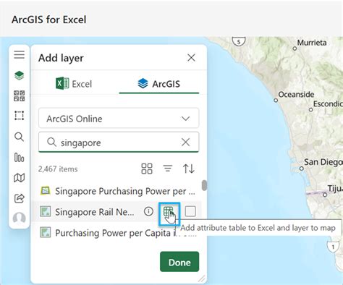The width and height of the screenshot is (343, 285).
Task: Open the user profile avatar
Action: (x=20, y=218)
